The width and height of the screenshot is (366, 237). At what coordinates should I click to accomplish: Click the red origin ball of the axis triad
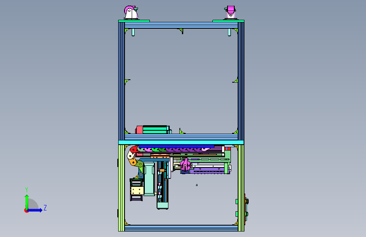point(26,210)
